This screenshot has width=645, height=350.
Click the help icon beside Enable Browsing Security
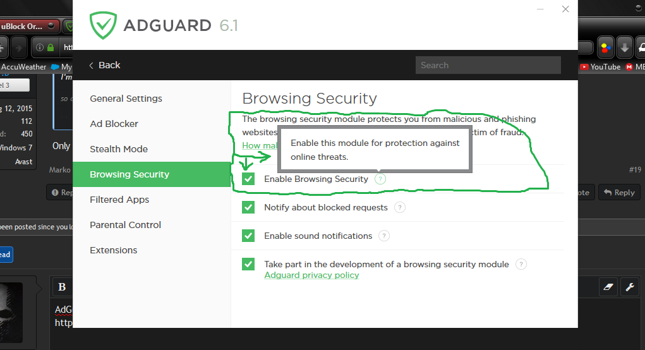point(380,179)
